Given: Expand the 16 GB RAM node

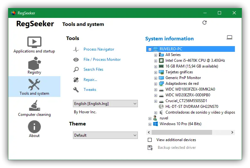Looking at the screenshot, I should (x=156, y=67).
